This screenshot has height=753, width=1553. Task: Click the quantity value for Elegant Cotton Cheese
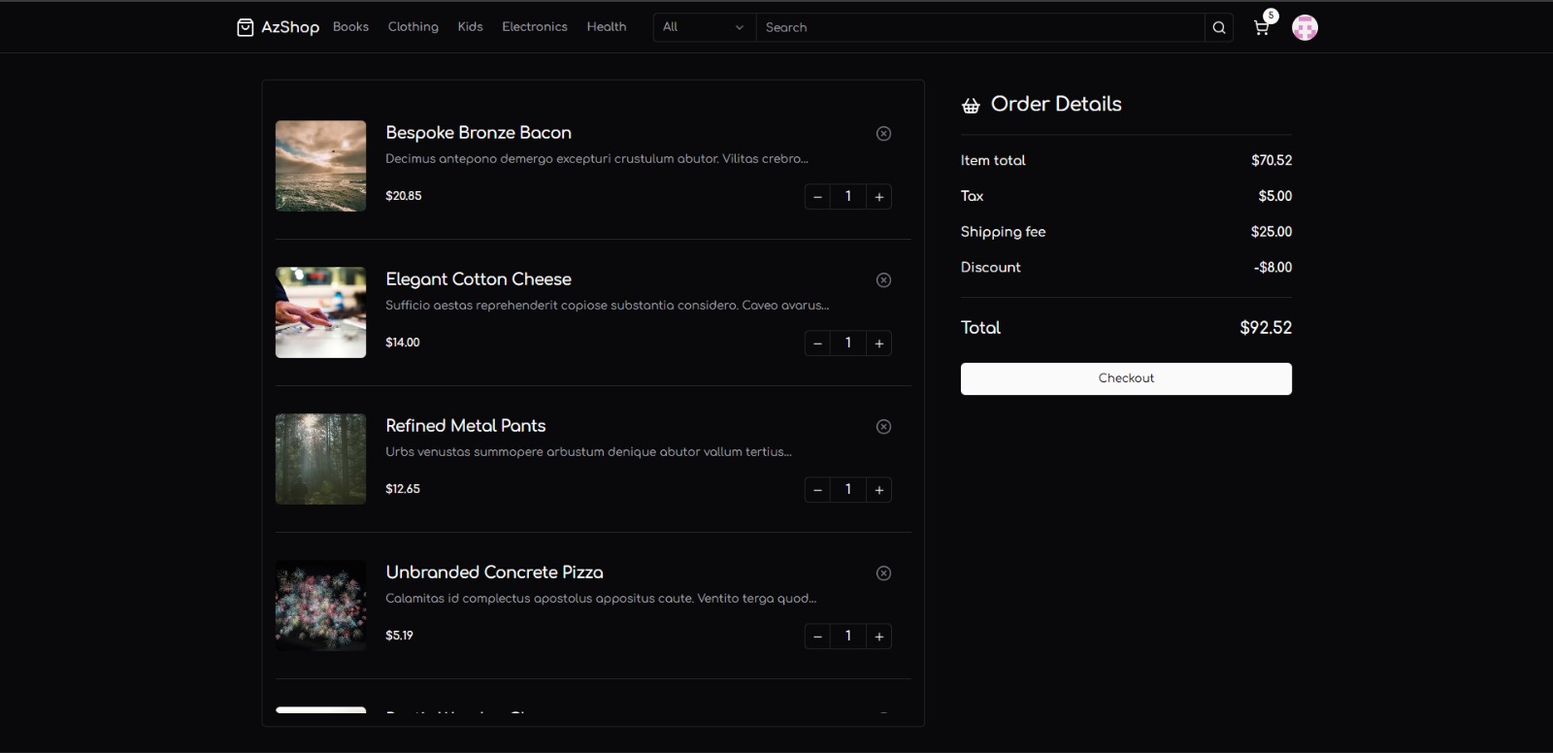coord(848,344)
